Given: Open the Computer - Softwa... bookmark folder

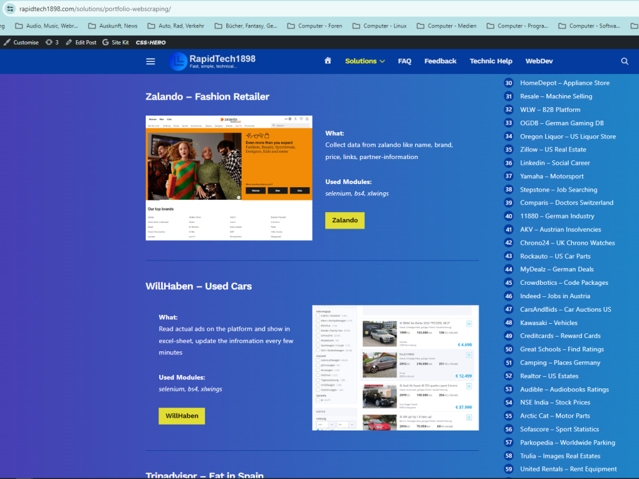Looking at the screenshot, I should tap(589, 26).
